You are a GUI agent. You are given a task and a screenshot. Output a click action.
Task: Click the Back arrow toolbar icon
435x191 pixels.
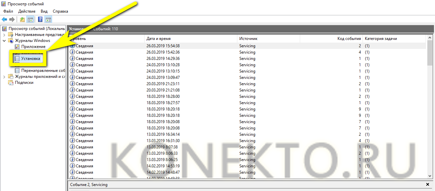pyautogui.click(x=4, y=20)
